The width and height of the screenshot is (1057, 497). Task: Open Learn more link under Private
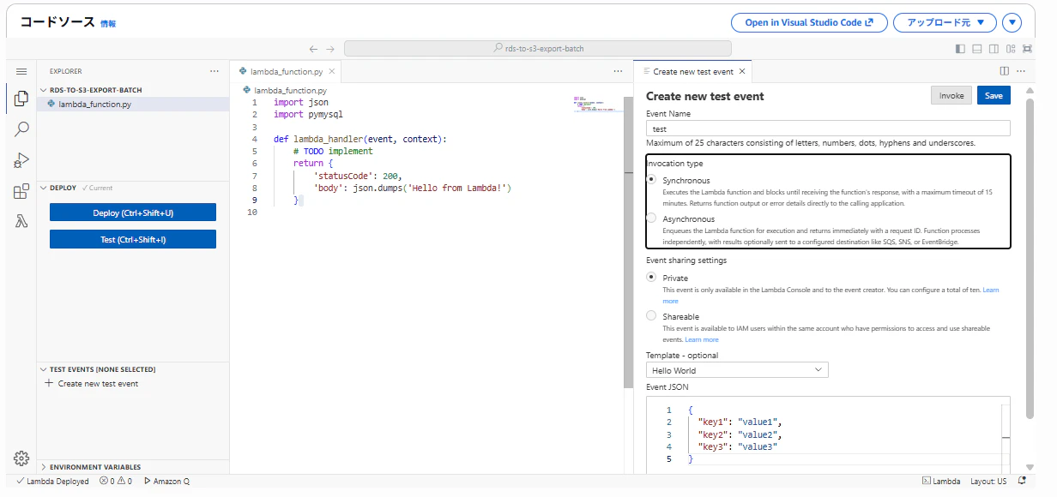(x=991, y=290)
